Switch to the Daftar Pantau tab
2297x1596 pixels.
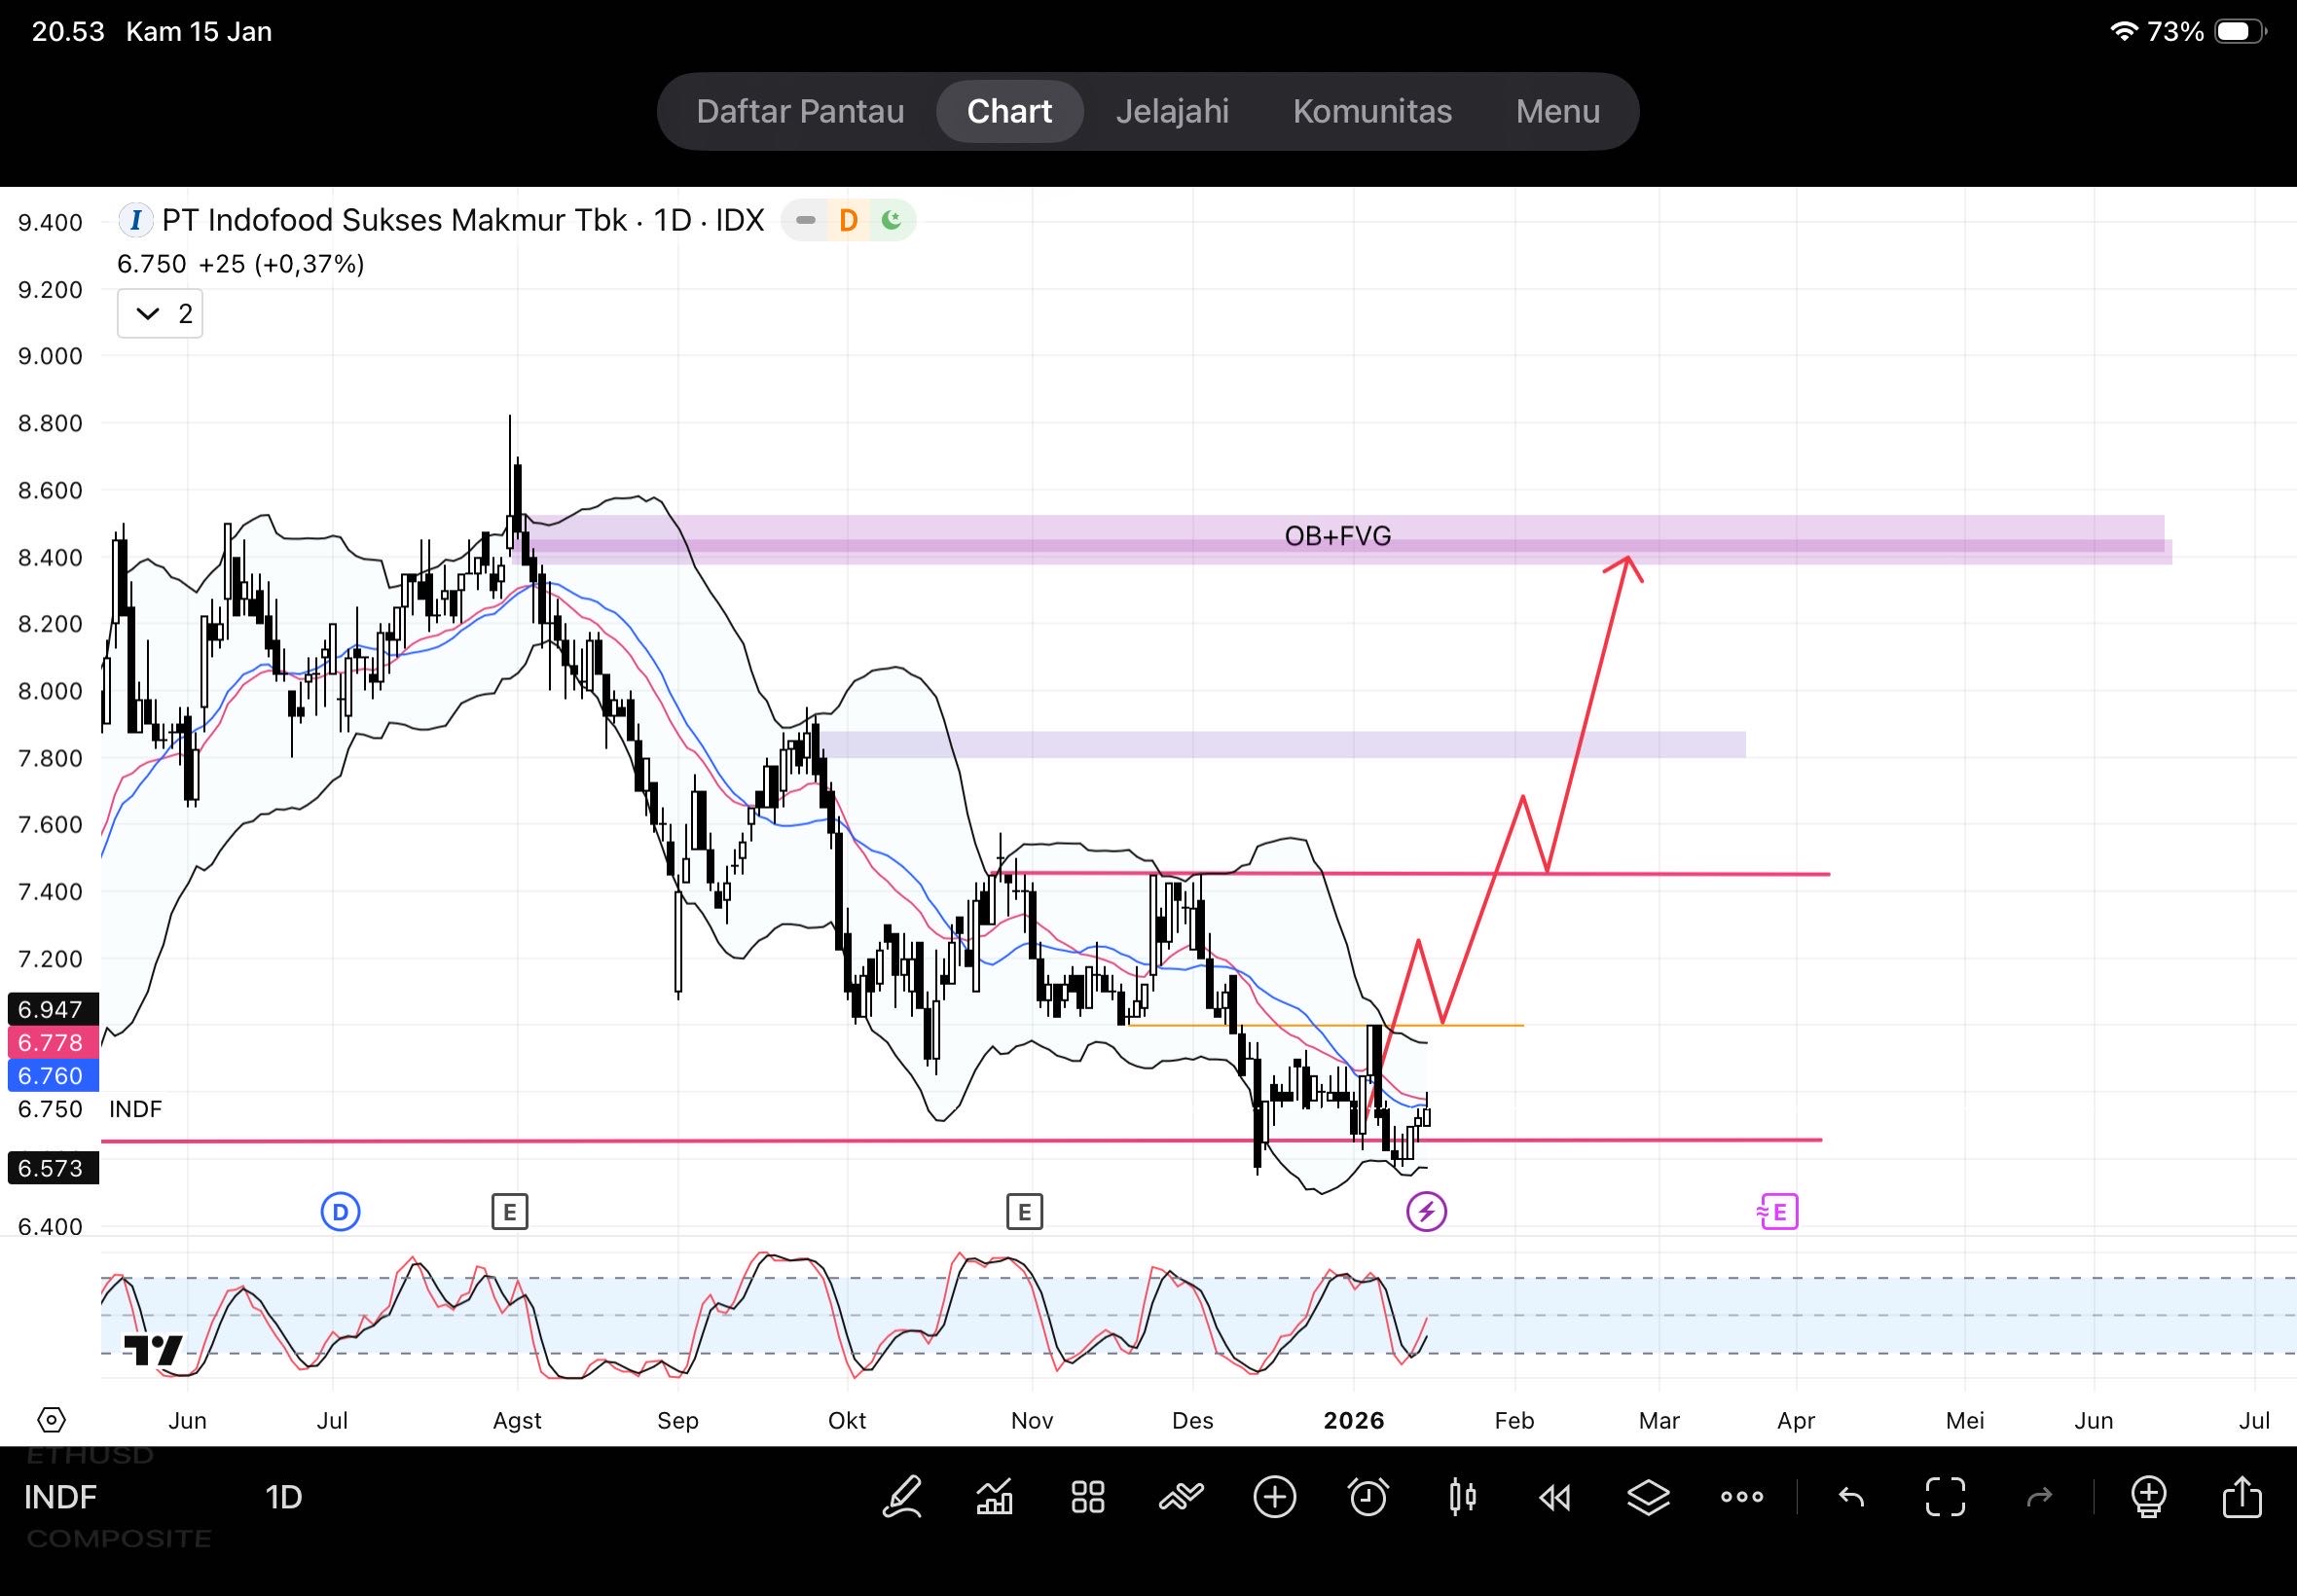(800, 111)
